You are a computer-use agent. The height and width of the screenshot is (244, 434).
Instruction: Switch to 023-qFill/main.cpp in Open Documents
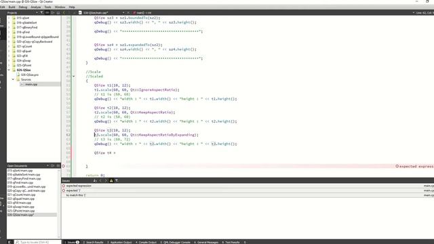[20, 203]
